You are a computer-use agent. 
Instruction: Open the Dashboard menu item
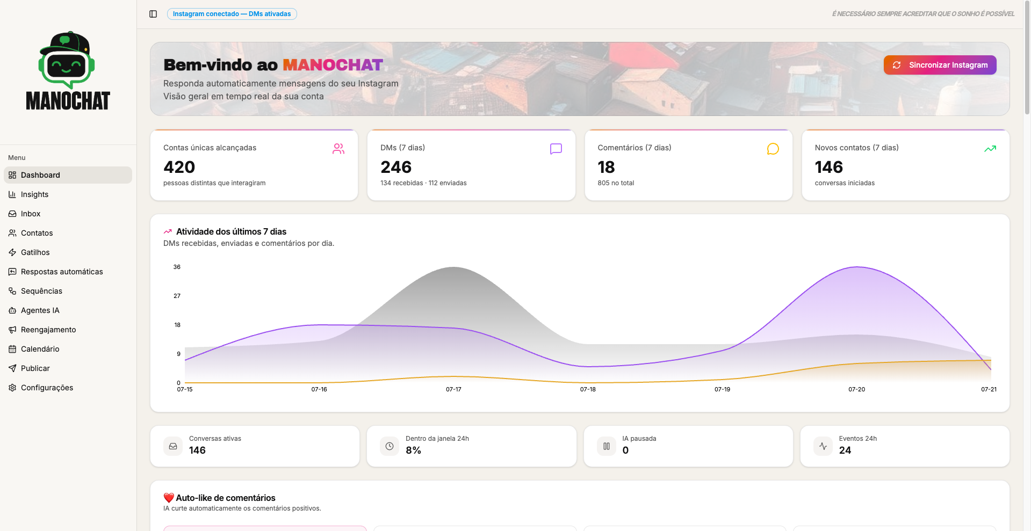(68, 175)
